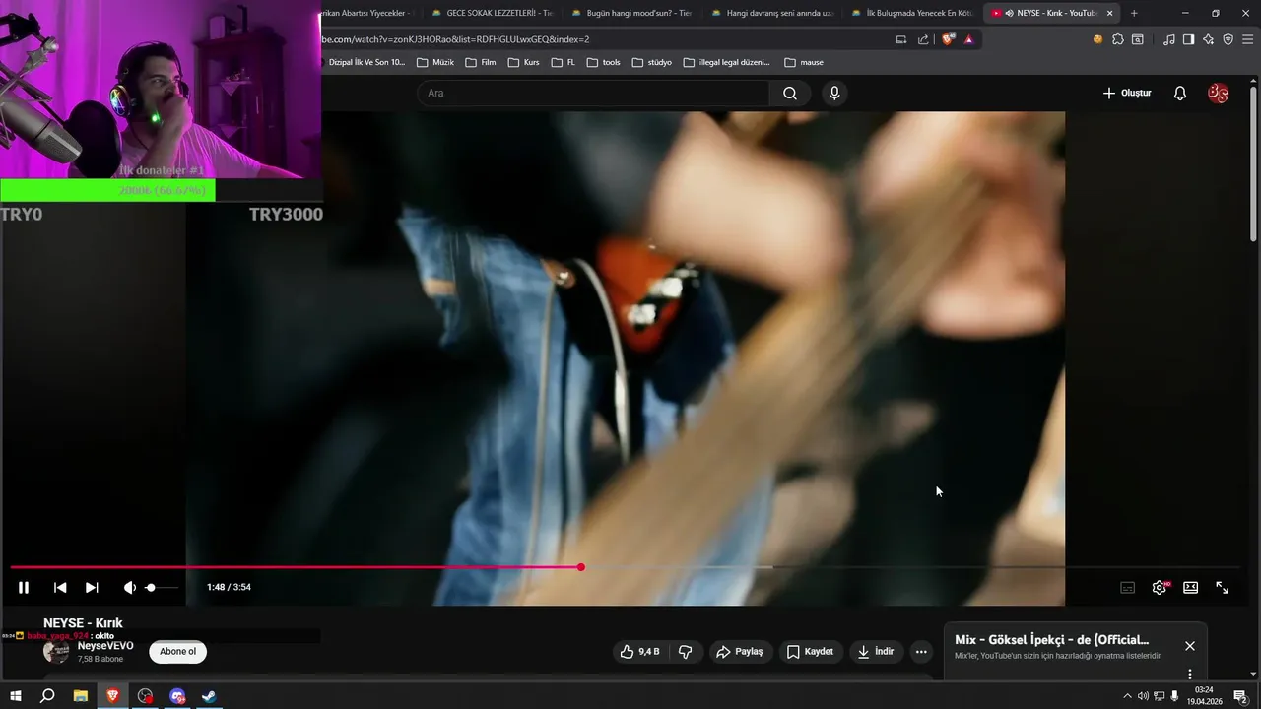The height and width of the screenshot is (709, 1261).
Task: Open Discord from taskbar
Action: coord(177,696)
